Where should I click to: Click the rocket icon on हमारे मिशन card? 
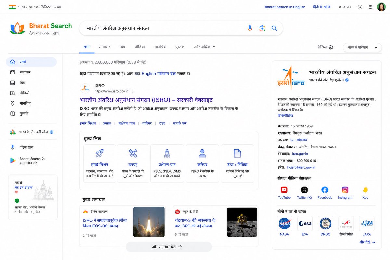click(x=99, y=153)
